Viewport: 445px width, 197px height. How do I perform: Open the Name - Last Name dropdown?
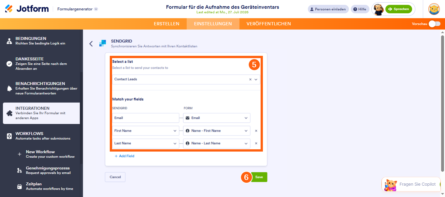(x=217, y=143)
